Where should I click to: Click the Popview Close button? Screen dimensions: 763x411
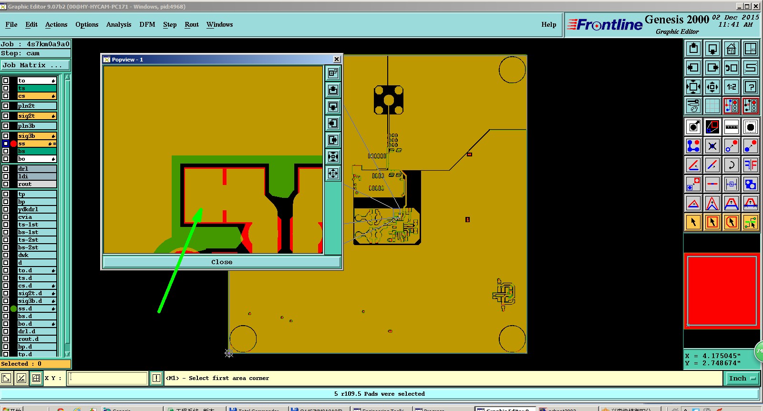coord(222,262)
